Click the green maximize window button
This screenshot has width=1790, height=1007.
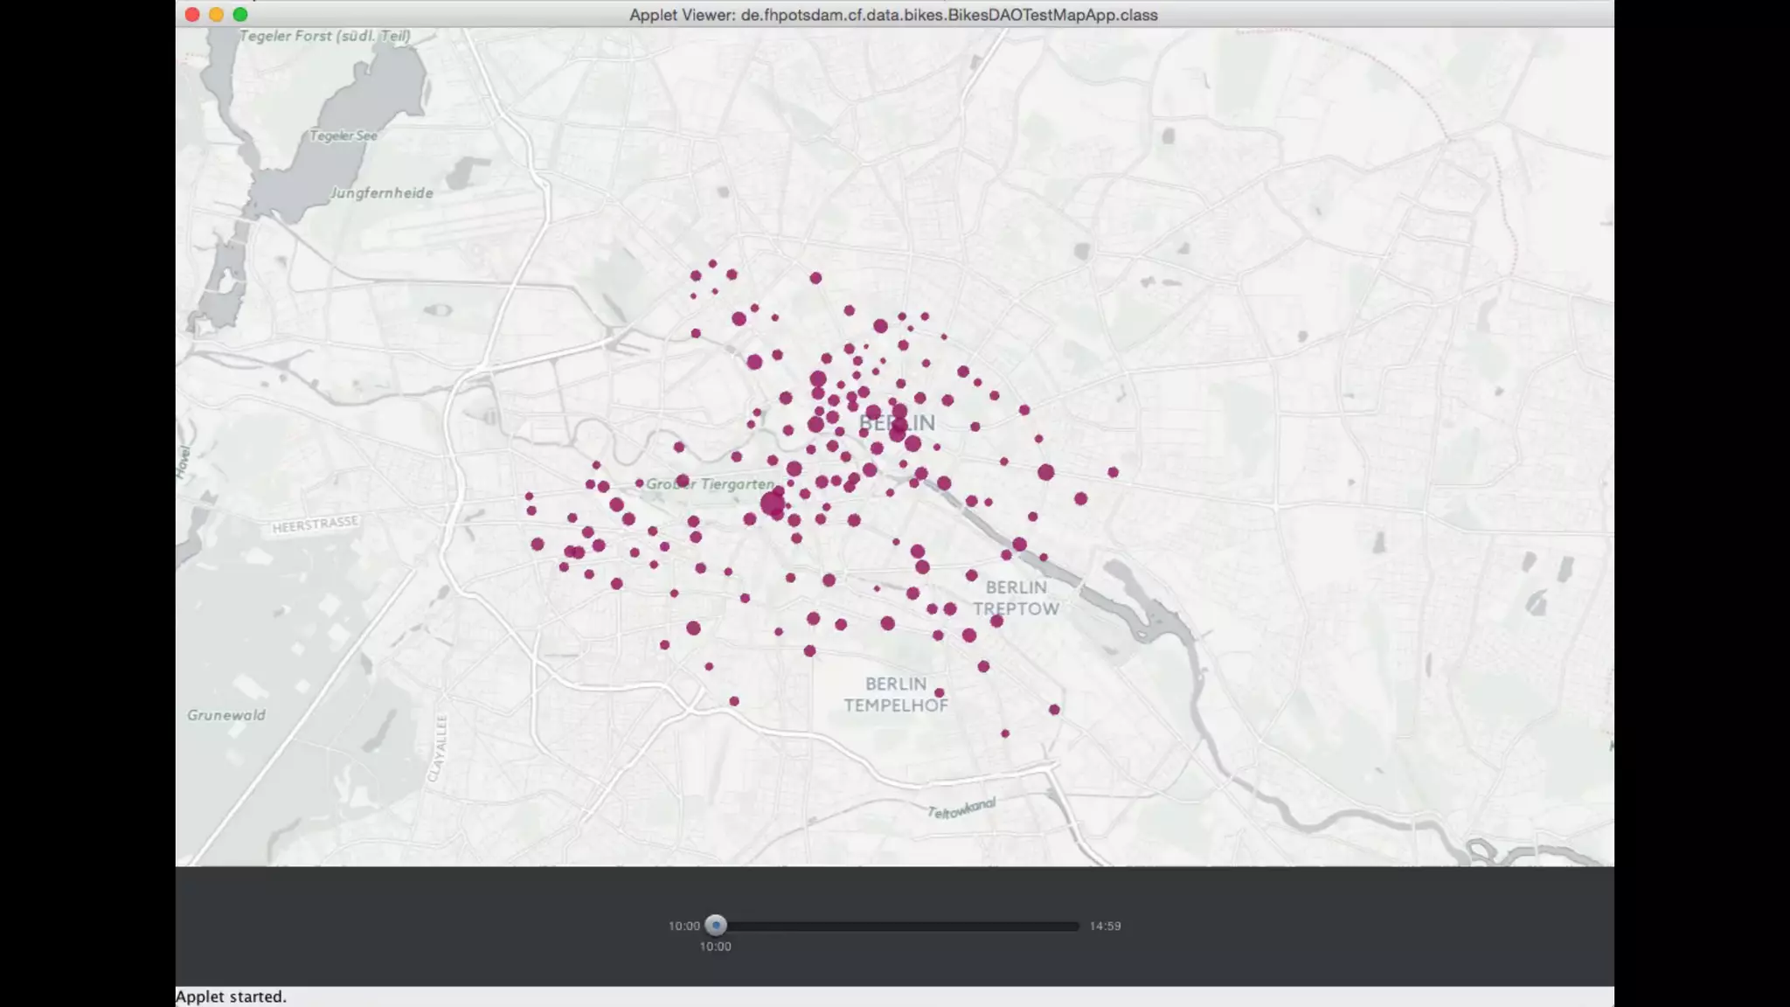[x=240, y=14]
